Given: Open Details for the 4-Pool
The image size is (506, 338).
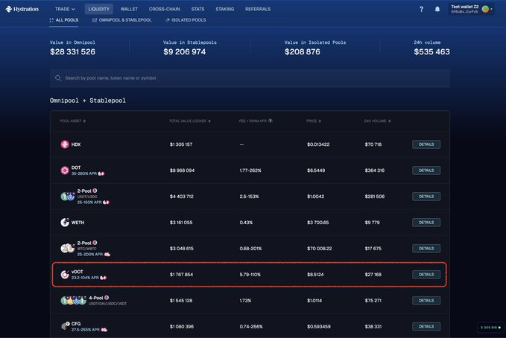Looking at the screenshot, I should pos(426,300).
